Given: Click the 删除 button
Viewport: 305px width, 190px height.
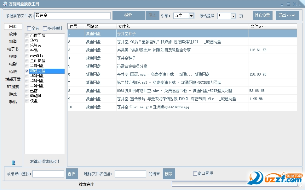Looking at the screenshot, I should tap(169, 174).
